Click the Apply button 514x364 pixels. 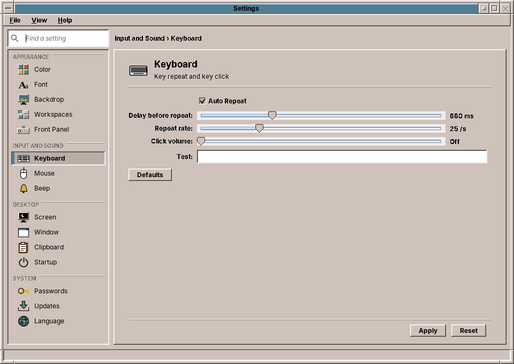coord(428,331)
